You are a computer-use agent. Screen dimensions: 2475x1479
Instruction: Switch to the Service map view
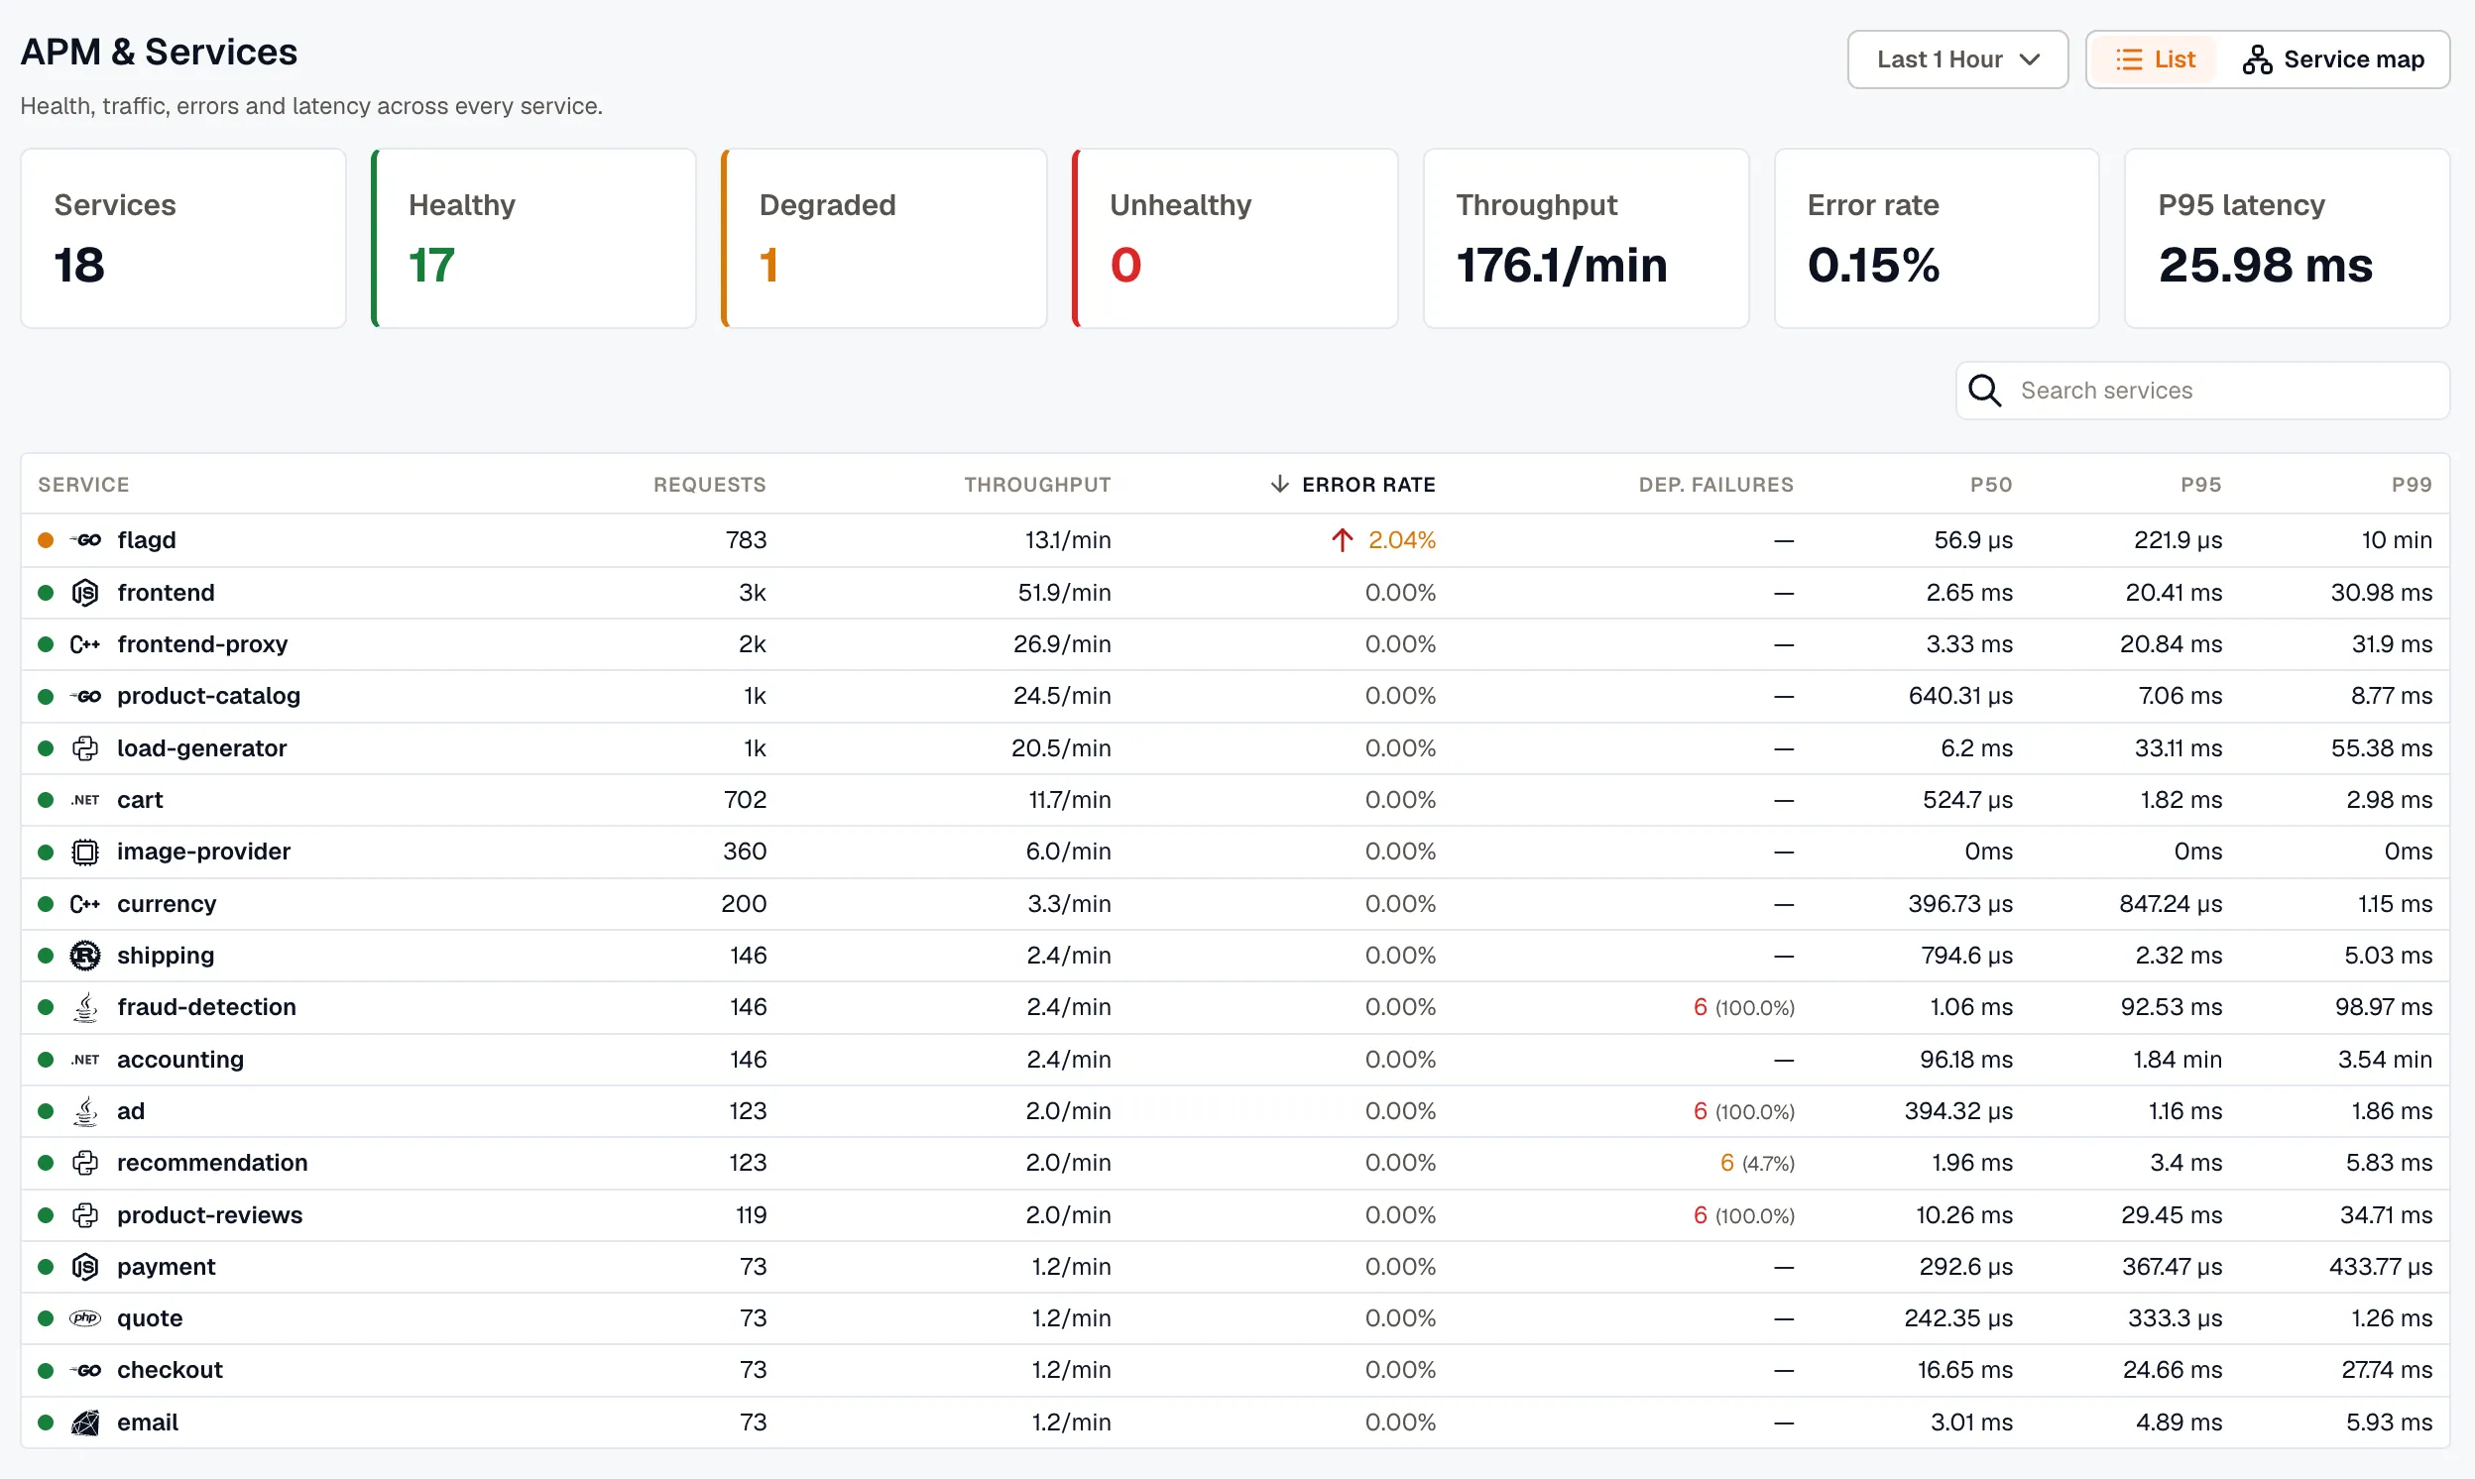tap(2332, 59)
